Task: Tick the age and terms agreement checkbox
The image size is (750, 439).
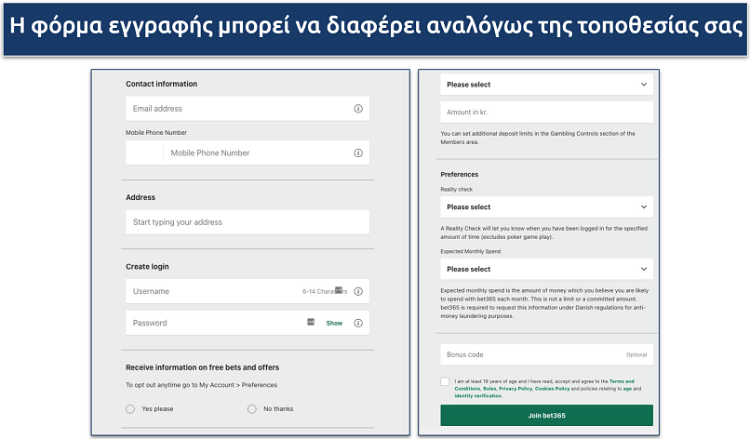Action: pyautogui.click(x=446, y=381)
